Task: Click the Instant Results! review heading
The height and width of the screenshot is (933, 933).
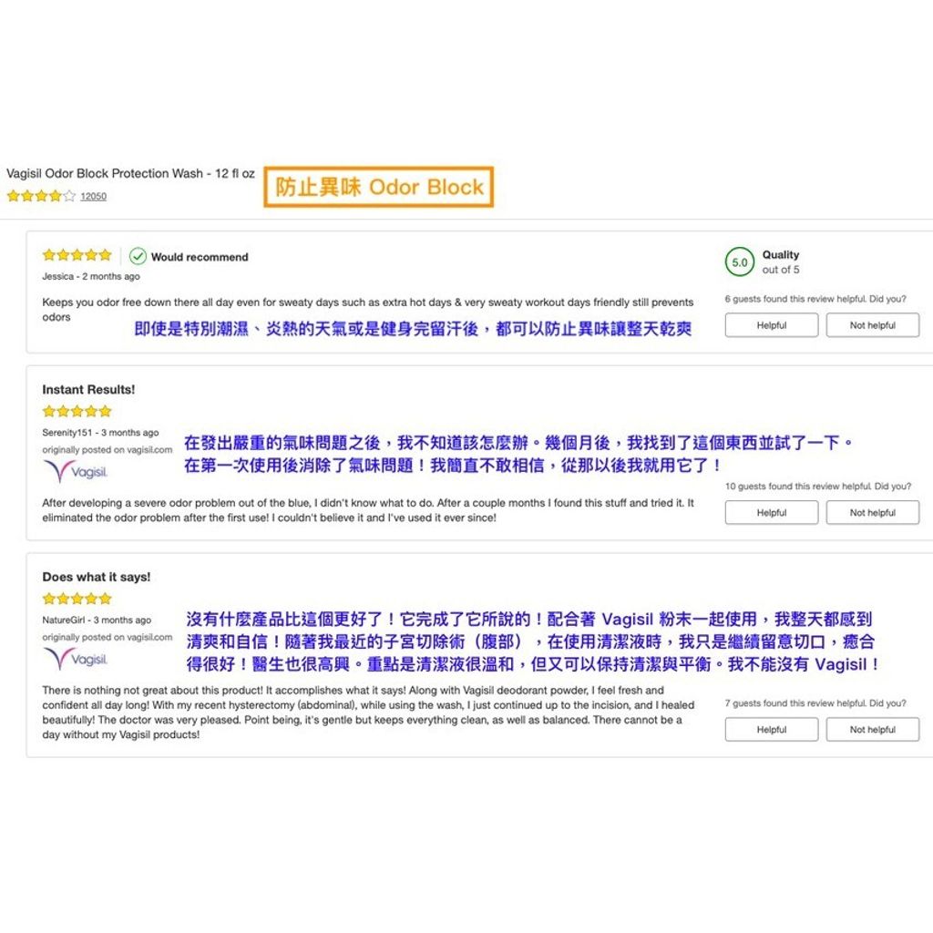Action: click(x=88, y=389)
